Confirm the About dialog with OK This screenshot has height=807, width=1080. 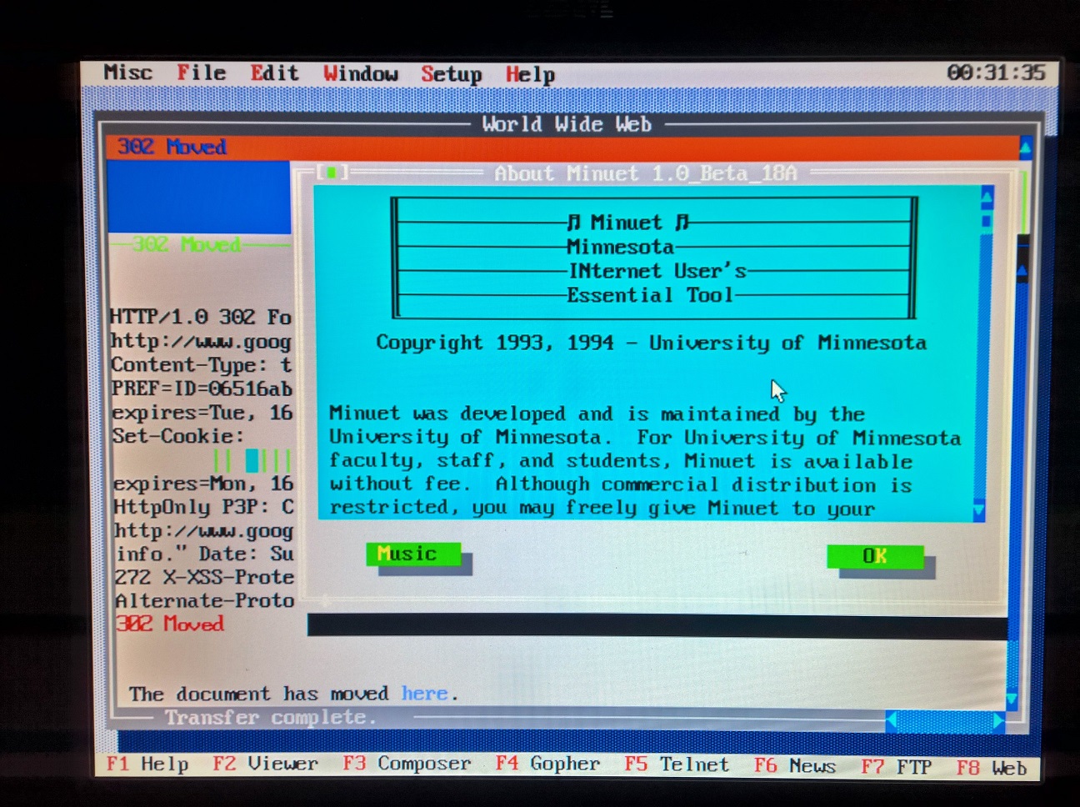click(x=875, y=556)
